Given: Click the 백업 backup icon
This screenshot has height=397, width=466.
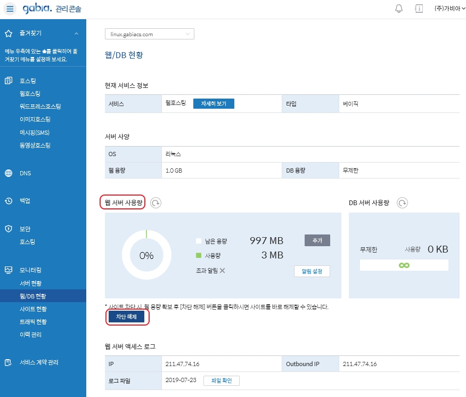Looking at the screenshot, I should tap(9, 201).
